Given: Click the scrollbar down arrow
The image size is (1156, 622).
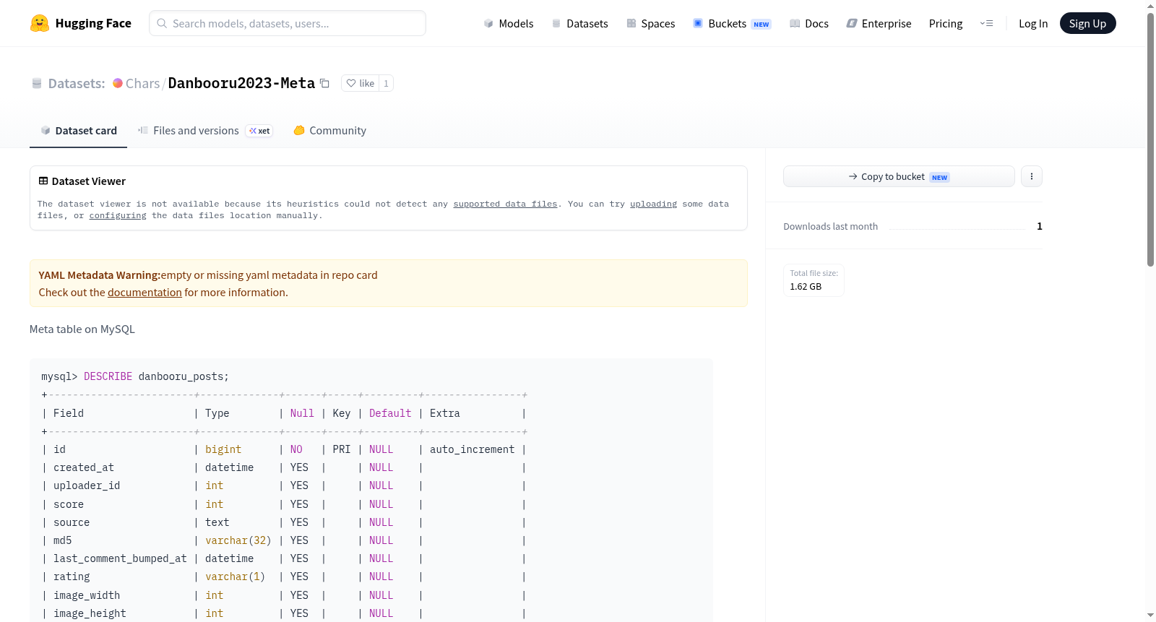Looking at the screenshot, I should coord(1150,615).
